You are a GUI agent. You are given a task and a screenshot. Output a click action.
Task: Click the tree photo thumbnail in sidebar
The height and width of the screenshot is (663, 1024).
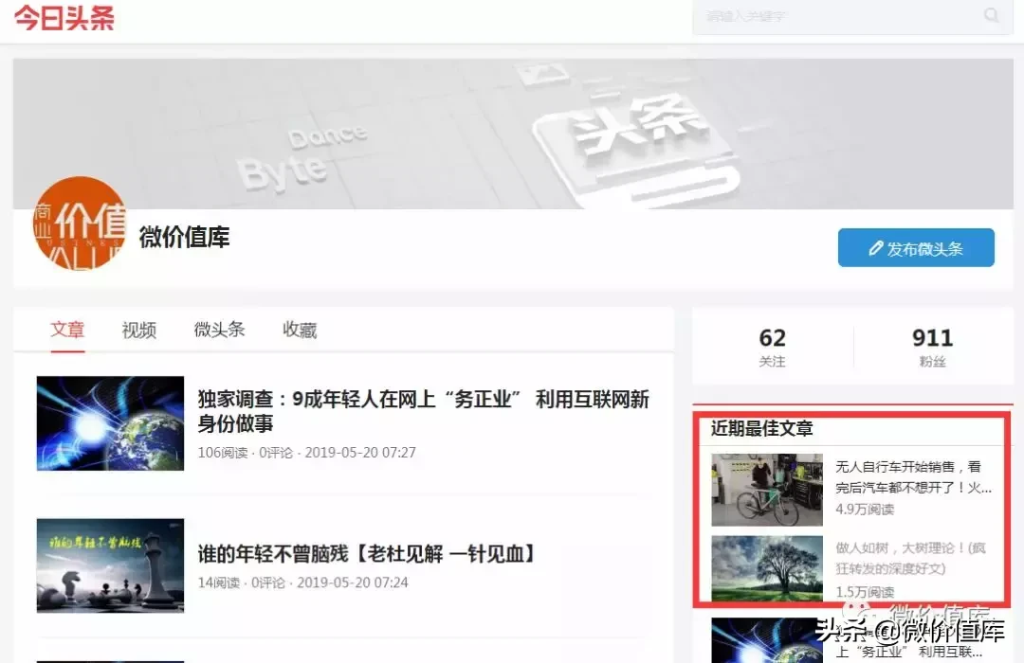(x=767, y=568)
